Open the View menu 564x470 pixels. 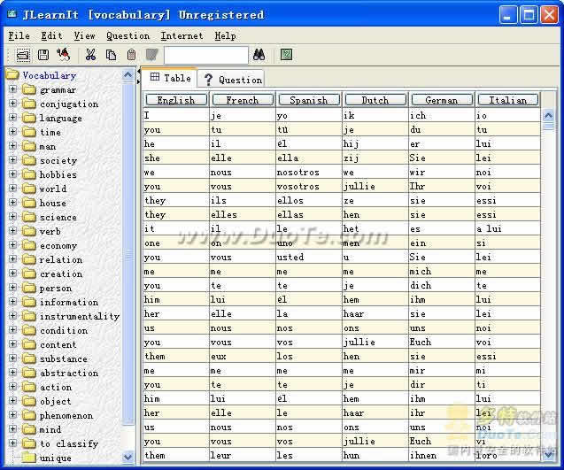coord(84,36)
